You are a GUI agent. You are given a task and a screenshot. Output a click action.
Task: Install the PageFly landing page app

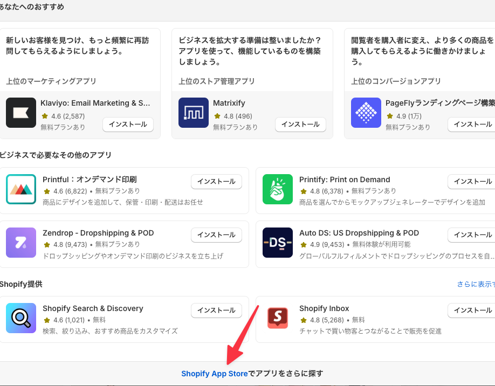click(472, 125)
